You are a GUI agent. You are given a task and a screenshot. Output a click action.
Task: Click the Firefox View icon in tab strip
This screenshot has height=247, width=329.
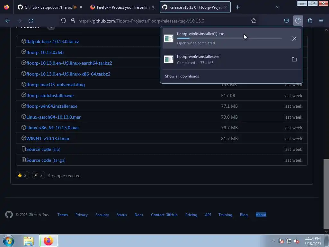point(6,7)
